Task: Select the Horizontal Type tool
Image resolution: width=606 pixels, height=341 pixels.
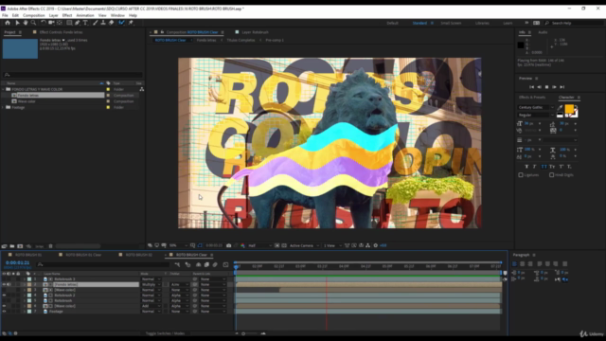Action: tap(85, 23)
